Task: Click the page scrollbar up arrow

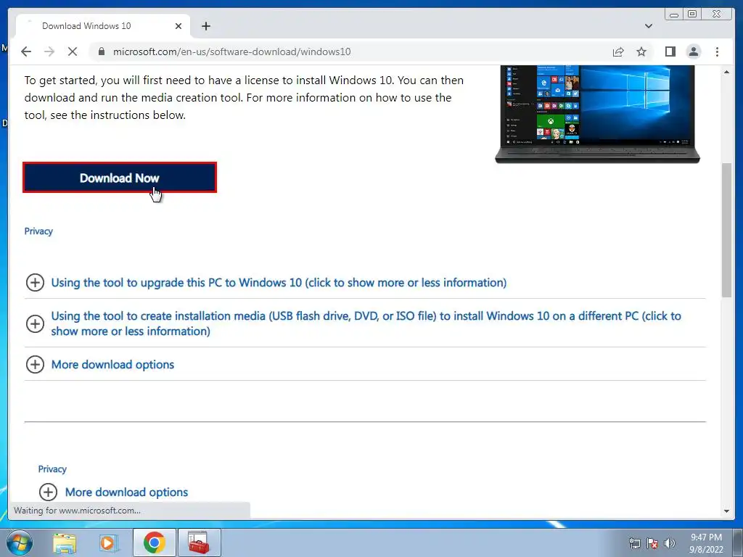Action: (726, 72)
